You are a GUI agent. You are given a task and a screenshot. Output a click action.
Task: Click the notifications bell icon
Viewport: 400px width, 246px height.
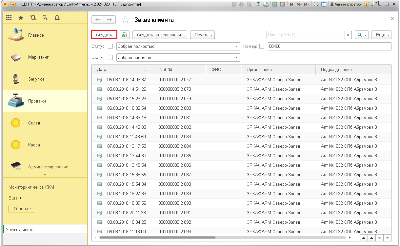pyautogui.click(x=57, y=18)
